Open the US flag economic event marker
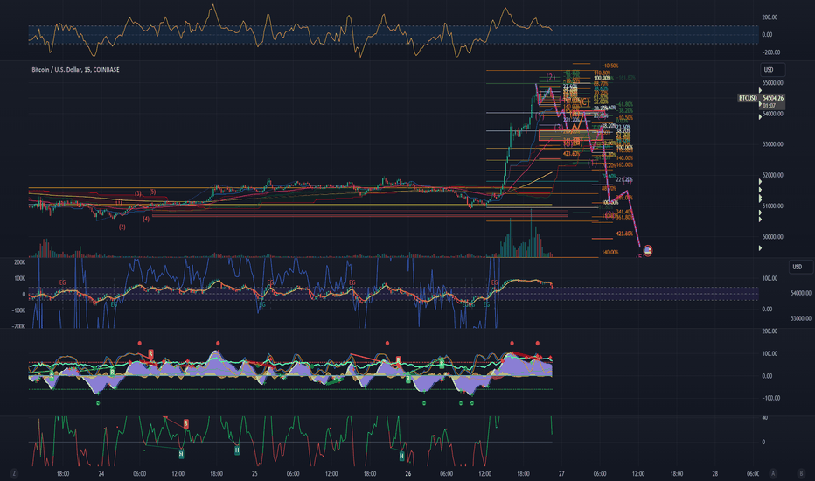This screenshot has width=815, height=481. click(648, 251)
